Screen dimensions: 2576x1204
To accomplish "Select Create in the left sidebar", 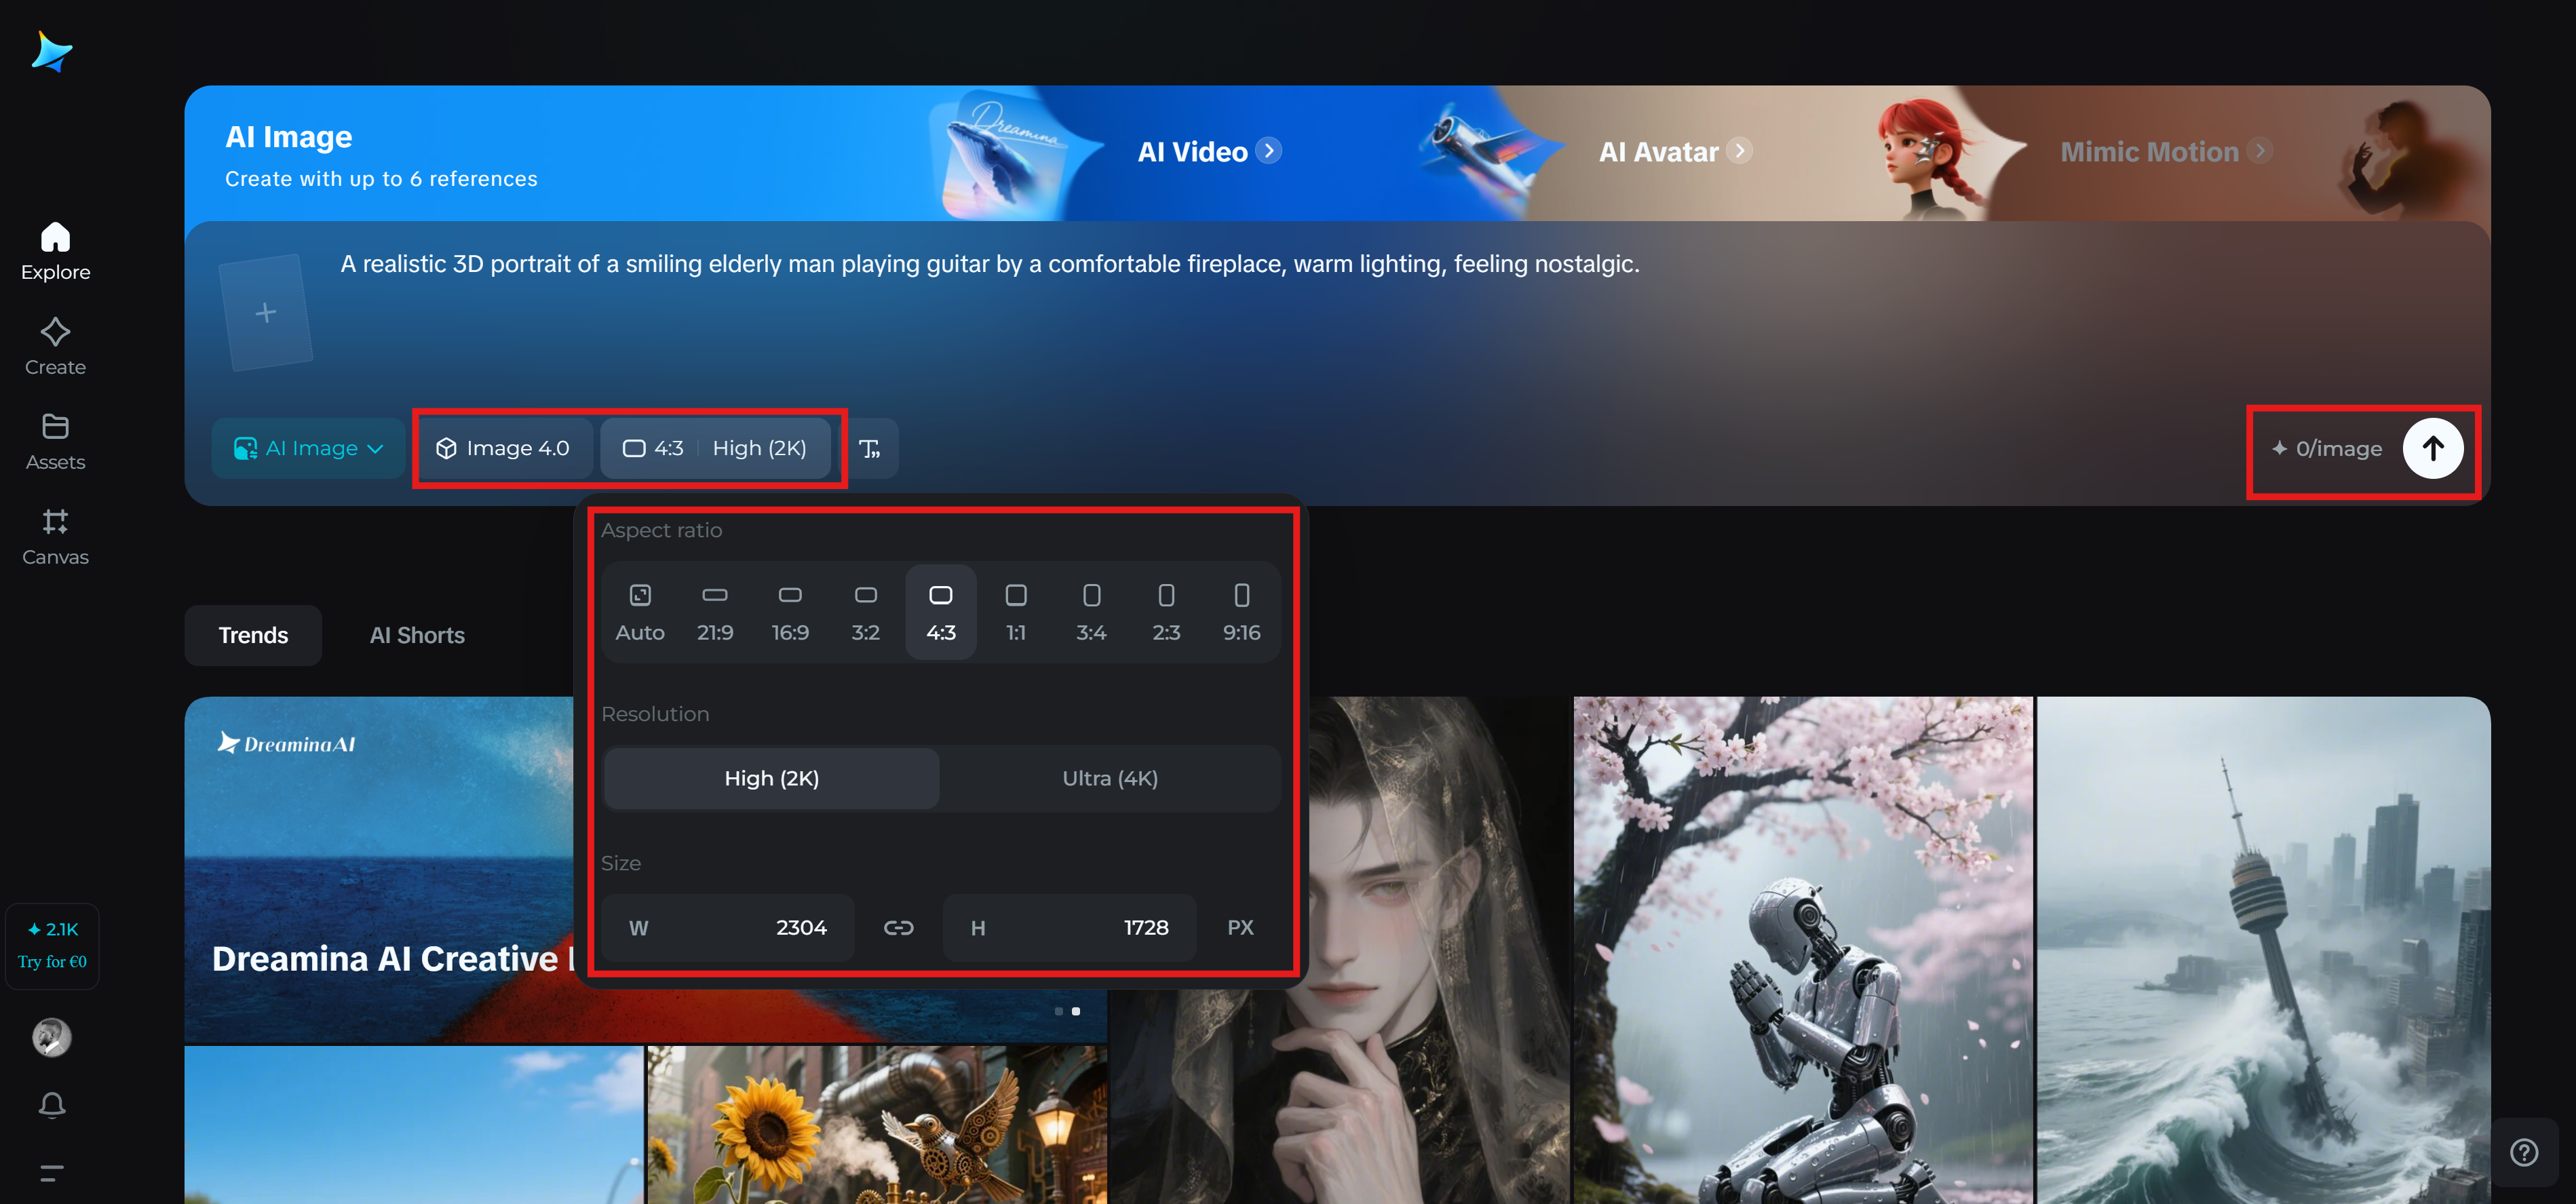I will click(x=55, y=345).
